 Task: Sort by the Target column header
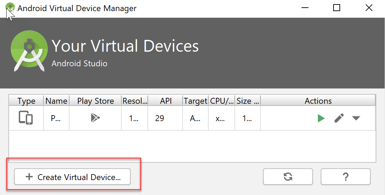click(x=196, y=101)
